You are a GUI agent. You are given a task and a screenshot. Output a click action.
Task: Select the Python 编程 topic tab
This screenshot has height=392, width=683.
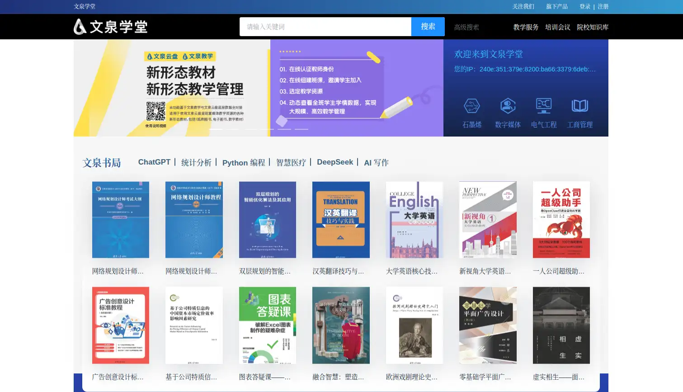(244, 162)
